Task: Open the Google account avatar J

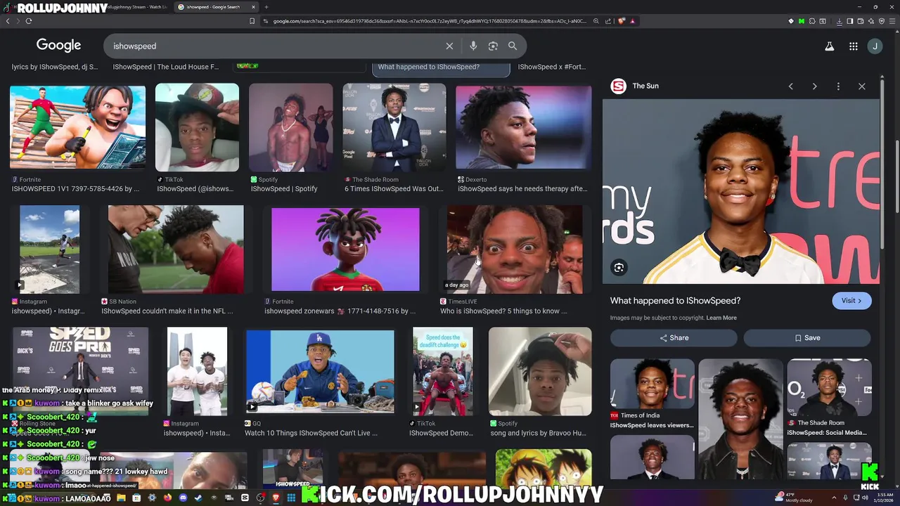Action: click(x=875, y=46)
